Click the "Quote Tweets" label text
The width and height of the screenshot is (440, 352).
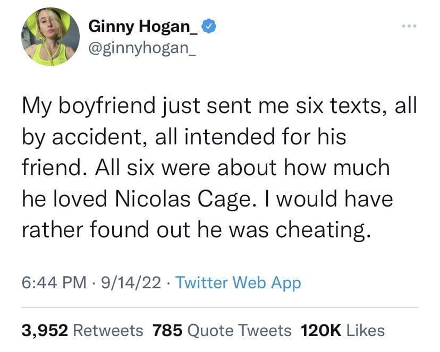[x=240, y=330]
